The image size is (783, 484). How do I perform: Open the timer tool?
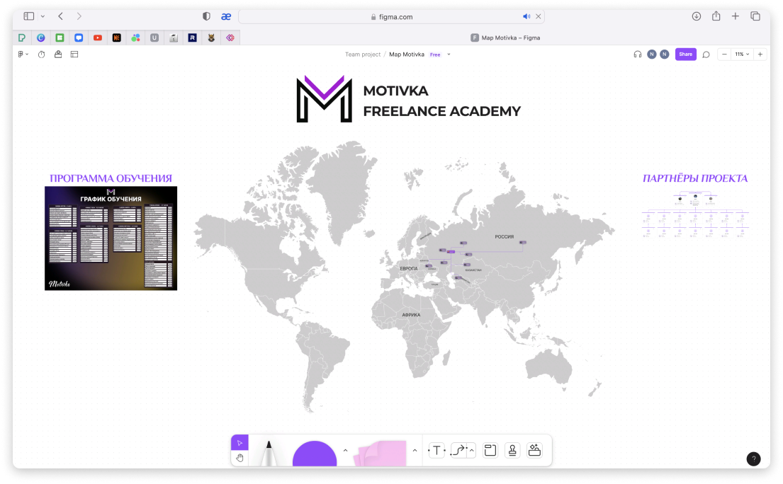tap(41, 54)
